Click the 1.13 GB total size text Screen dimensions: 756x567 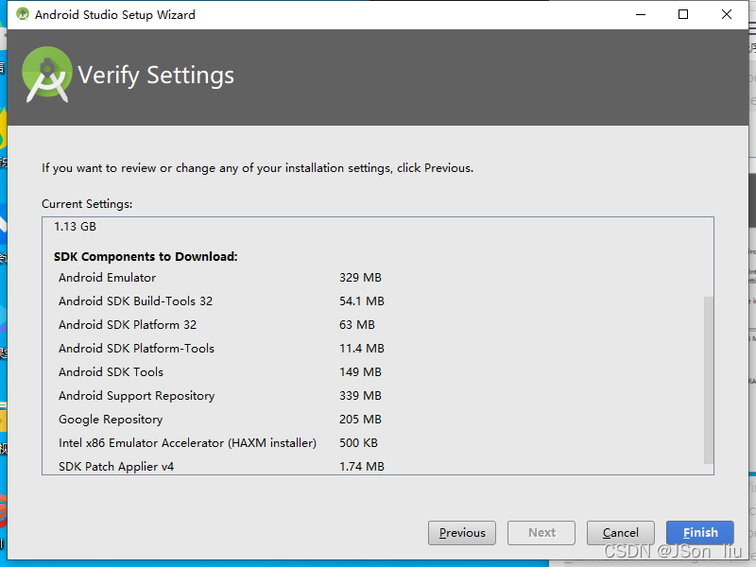coord(76,226)
